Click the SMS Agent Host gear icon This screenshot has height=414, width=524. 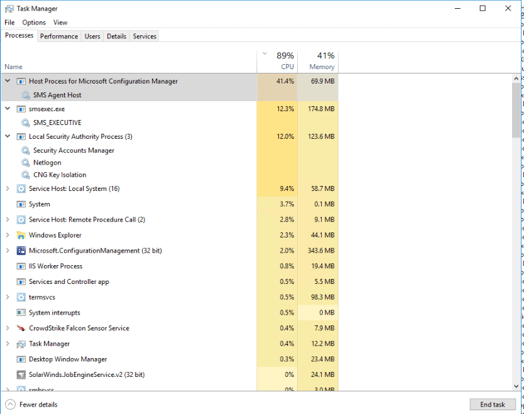click(x=25, y=95)
